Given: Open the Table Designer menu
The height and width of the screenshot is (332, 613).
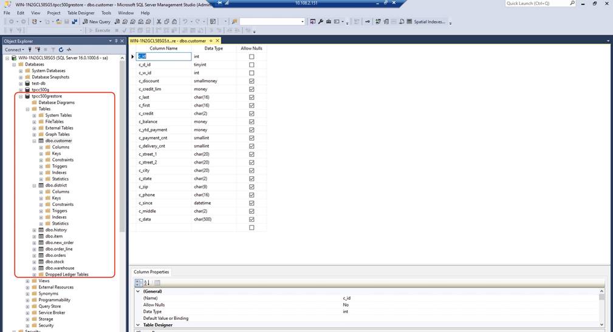Looking at the screenshot, I should click(x=81, y=13).
